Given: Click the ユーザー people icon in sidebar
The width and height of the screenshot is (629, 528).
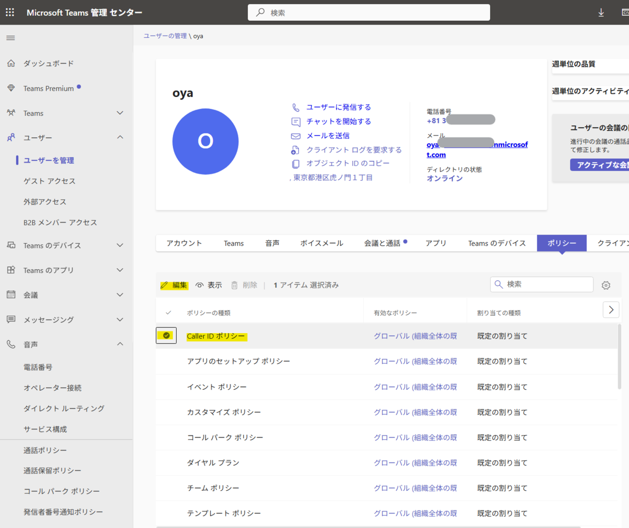Looking at the screenshot, I should (11, 138).
